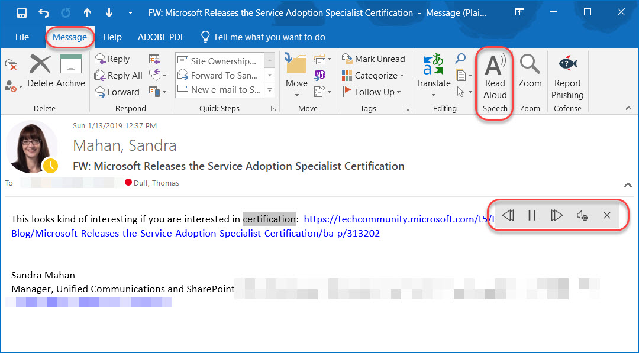Open the File menu

click(x=21, y=37)
